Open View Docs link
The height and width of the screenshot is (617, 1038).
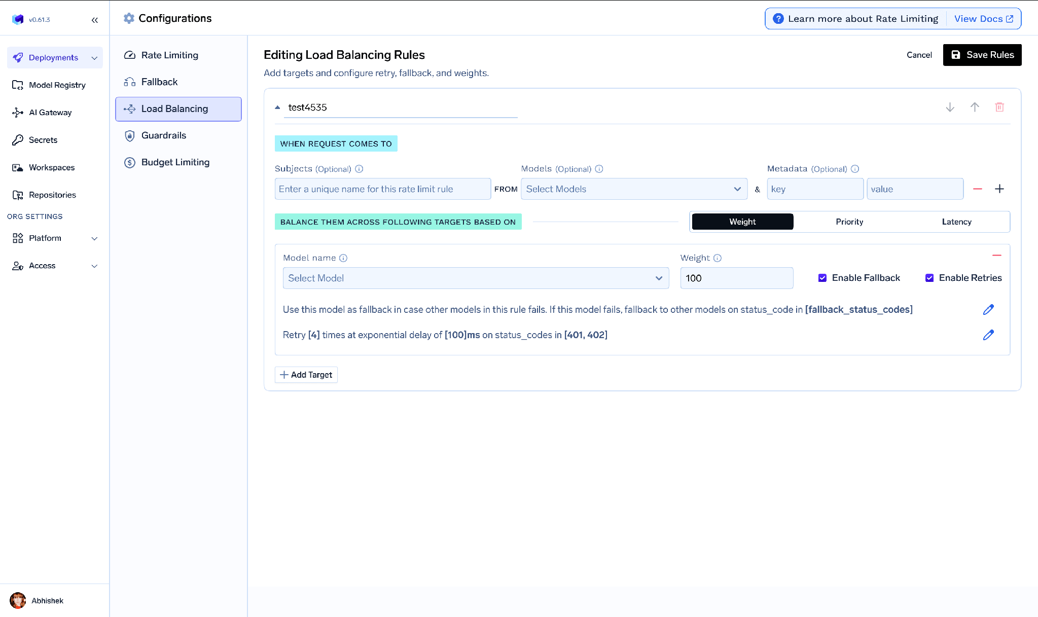pos(984,19)
